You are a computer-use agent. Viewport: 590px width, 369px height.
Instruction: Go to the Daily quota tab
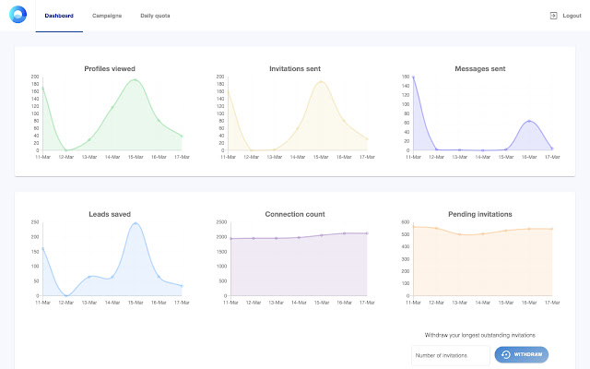(155, 16)
